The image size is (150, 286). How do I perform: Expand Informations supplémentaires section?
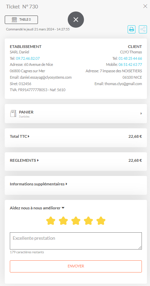pos(39,184)
